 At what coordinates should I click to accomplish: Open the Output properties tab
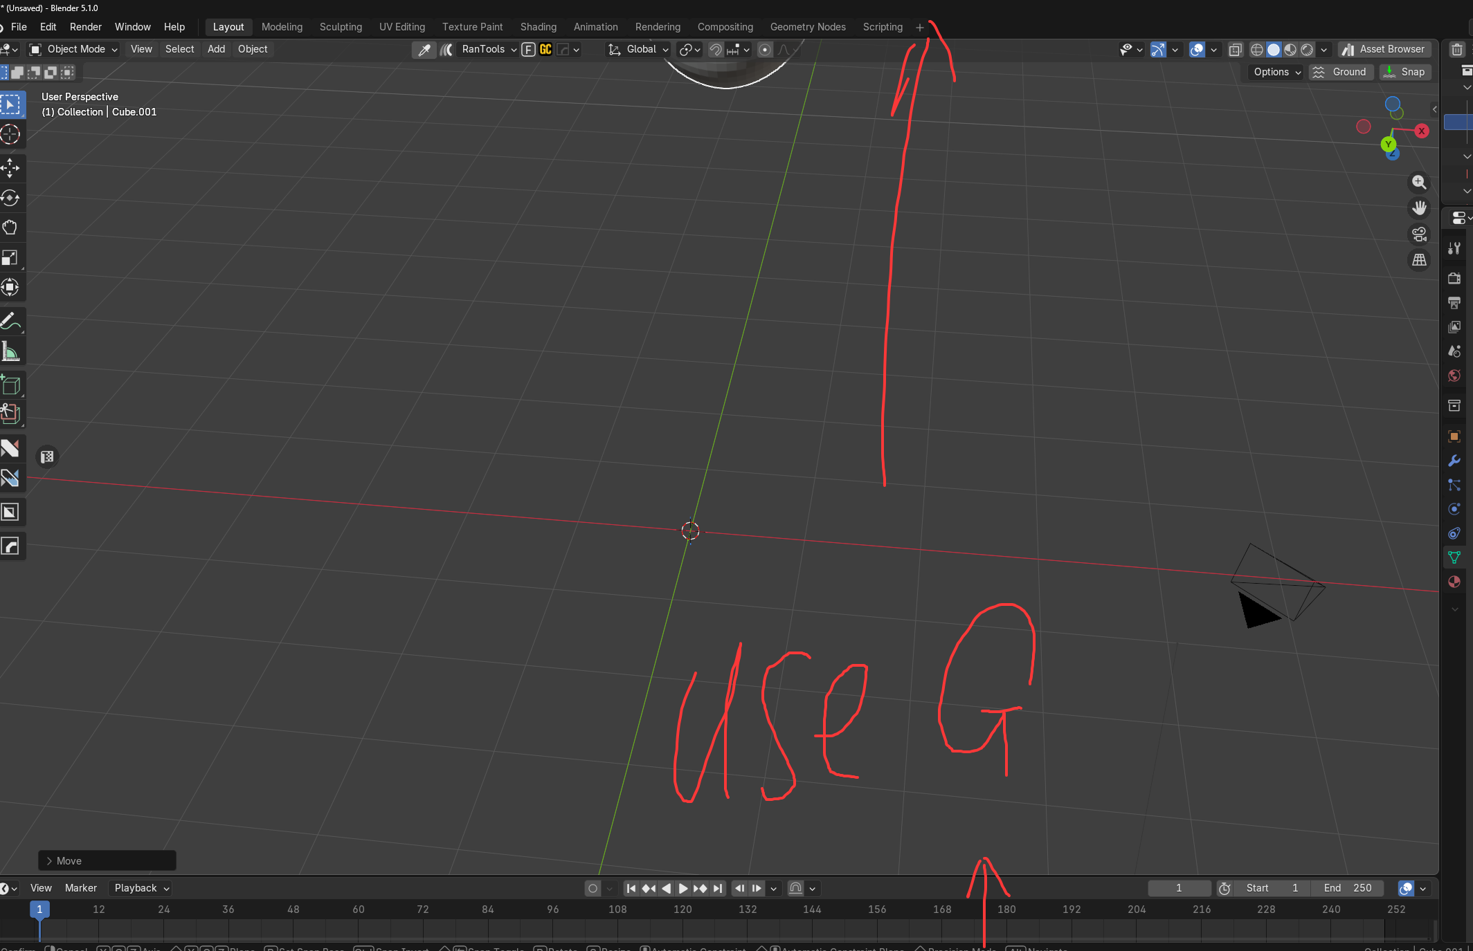[x=1454, y=302]
